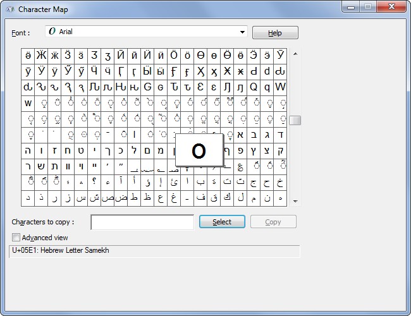This screenshot has height=316, width=411.
Task: Click the scrollbar thumb beside the grid
Action: 295,120
